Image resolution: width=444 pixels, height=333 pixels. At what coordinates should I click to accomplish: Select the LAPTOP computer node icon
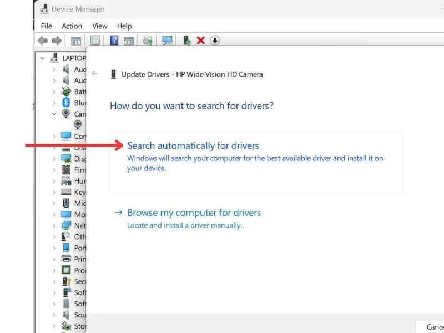point(54,58)
